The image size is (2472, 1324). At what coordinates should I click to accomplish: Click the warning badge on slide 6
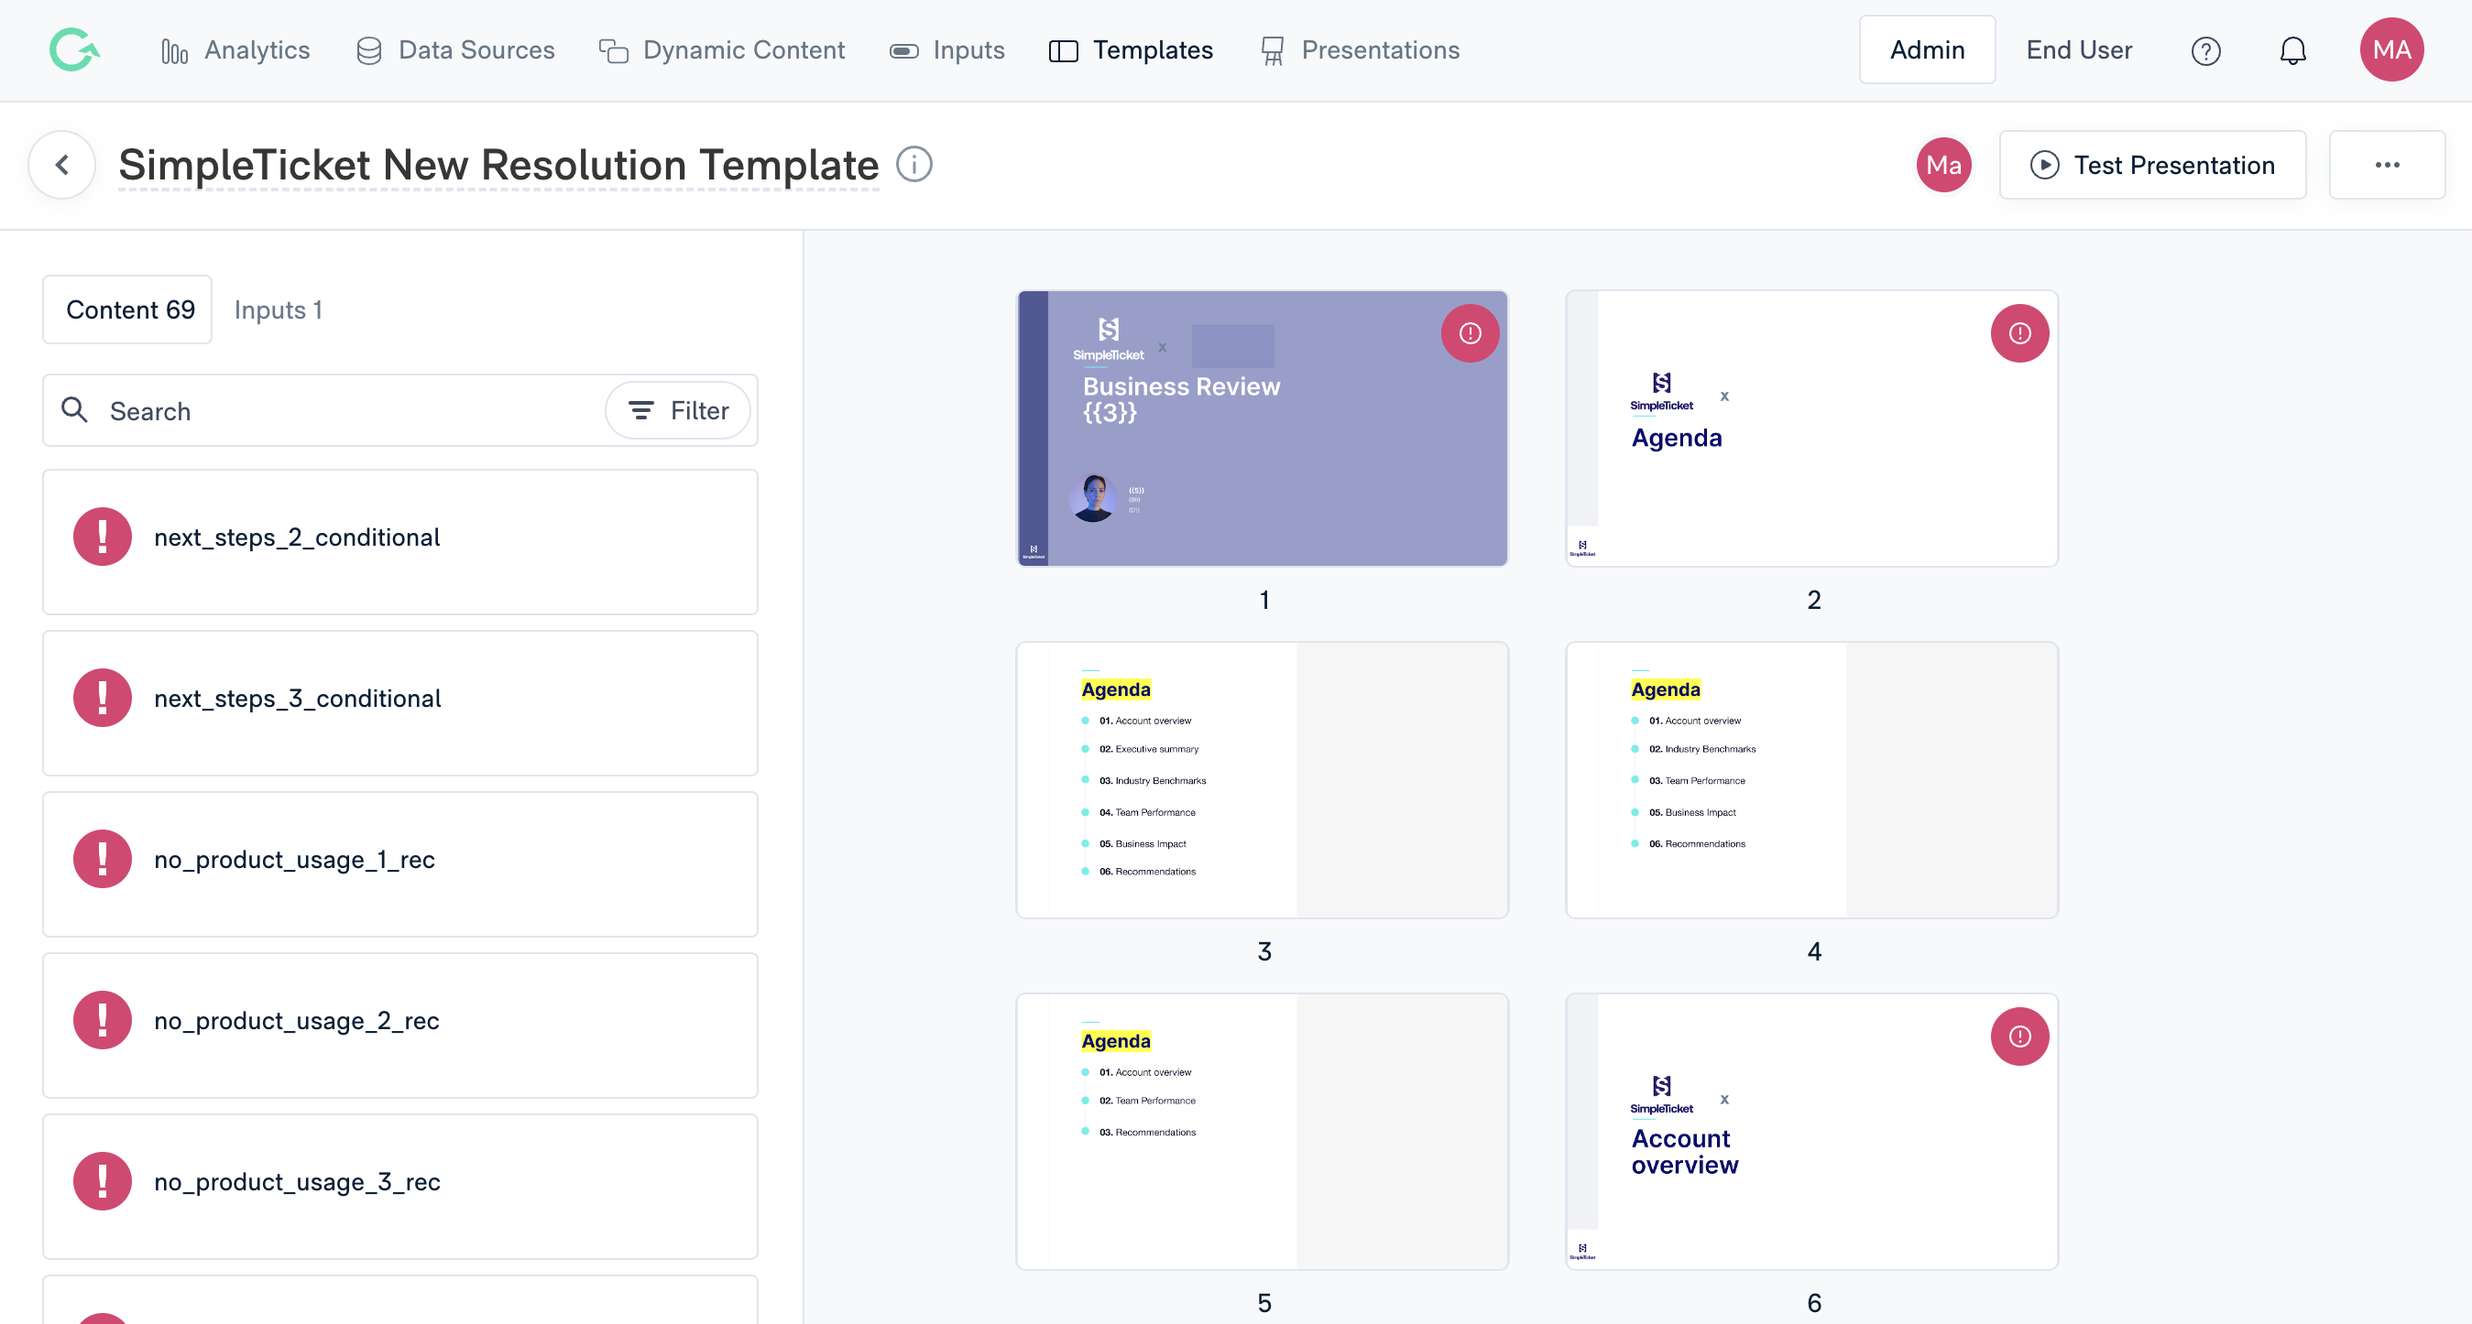point(2019,1036)
